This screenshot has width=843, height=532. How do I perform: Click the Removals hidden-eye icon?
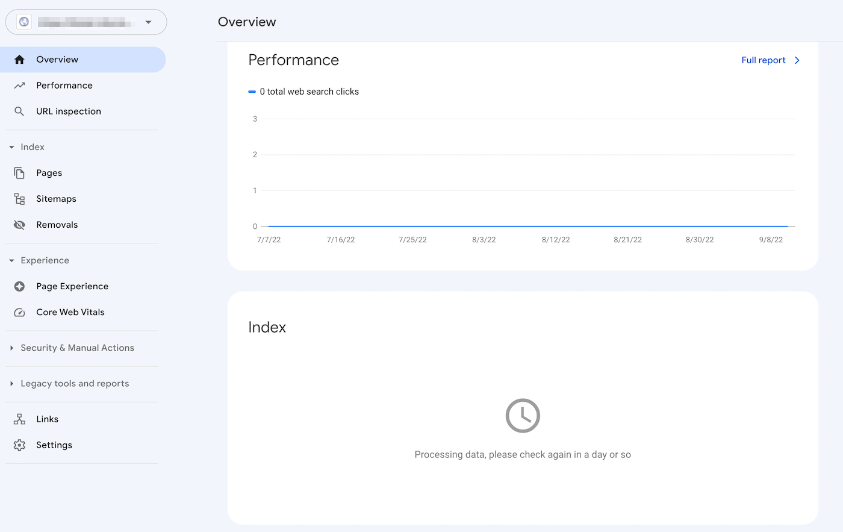click(x=19, y=224)
